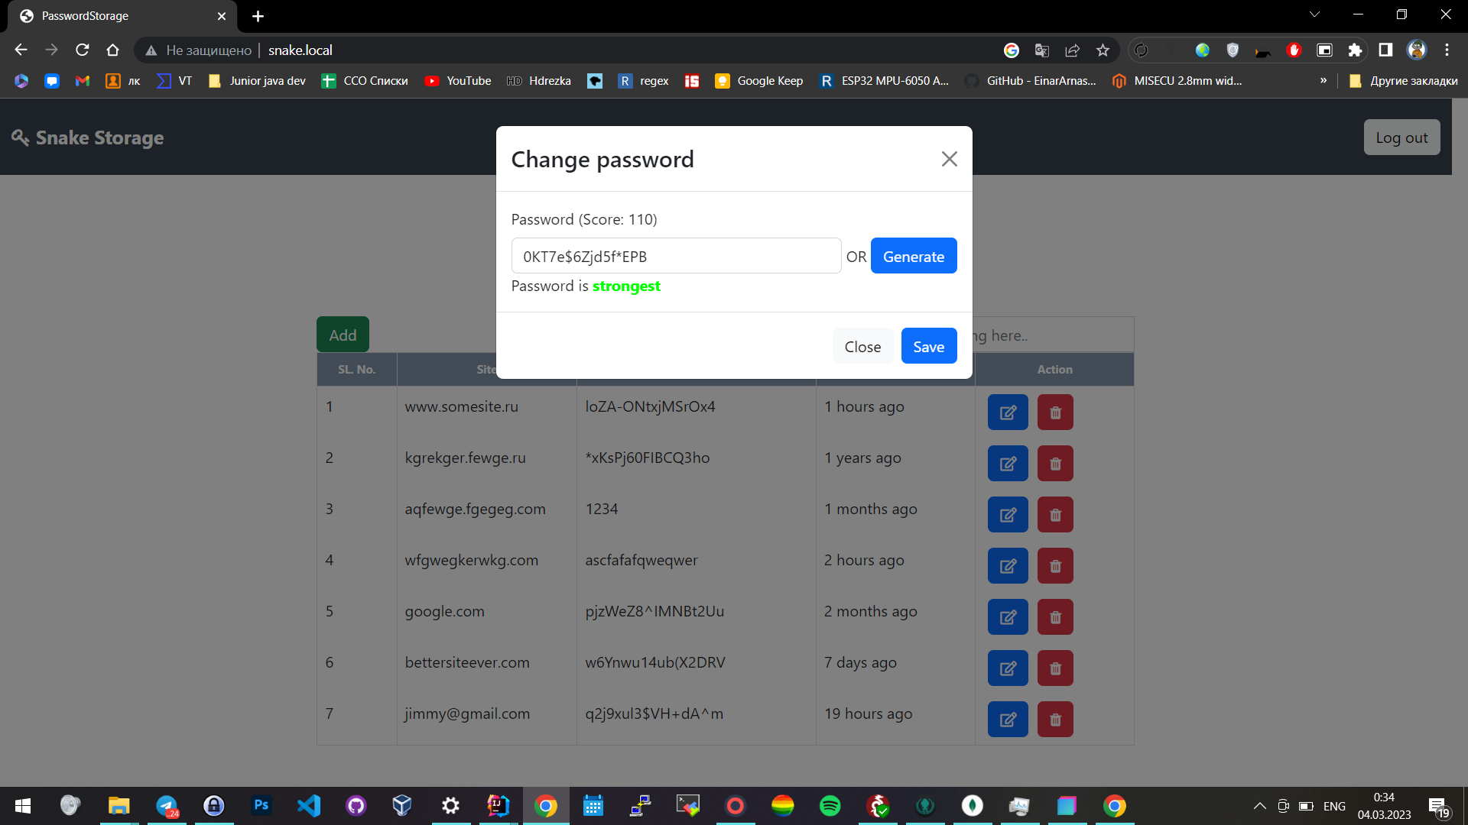
Task: Edit the google.com password entry
Action: [1008, 617]
